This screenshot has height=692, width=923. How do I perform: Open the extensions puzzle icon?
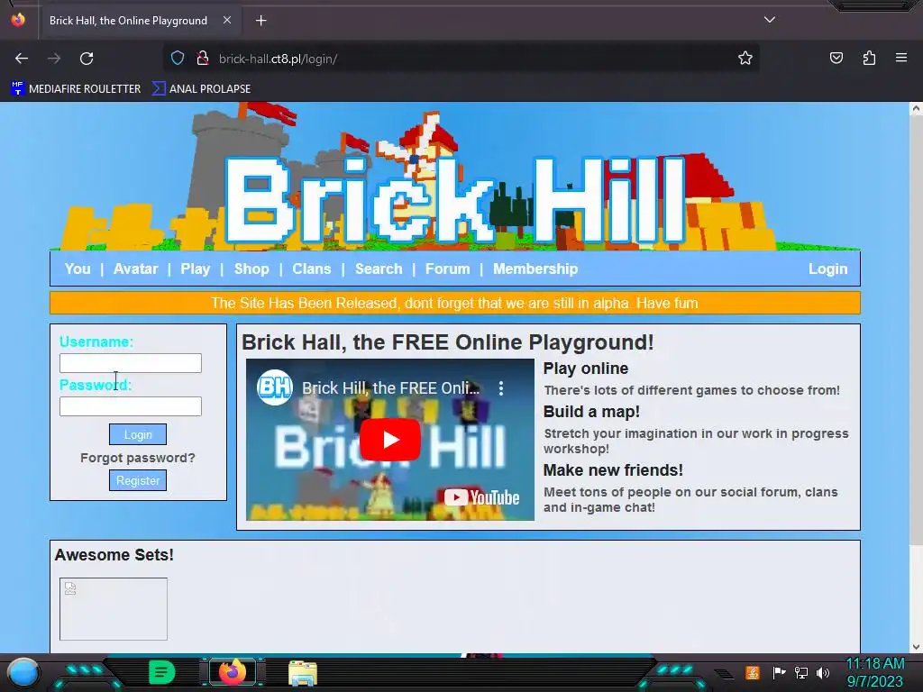pyautogui.click(x=869, y=58)
